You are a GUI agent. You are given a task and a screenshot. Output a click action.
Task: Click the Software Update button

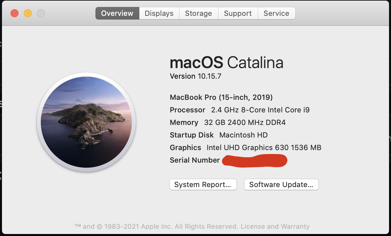(x=281, y=184)
